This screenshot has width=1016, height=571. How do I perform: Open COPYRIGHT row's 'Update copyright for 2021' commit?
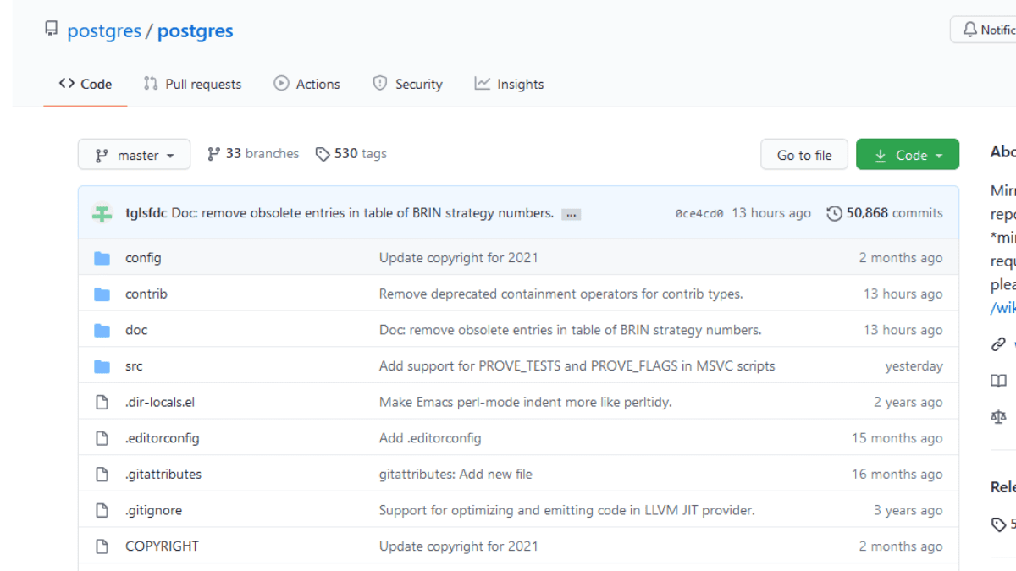click(x=459, y=546)
